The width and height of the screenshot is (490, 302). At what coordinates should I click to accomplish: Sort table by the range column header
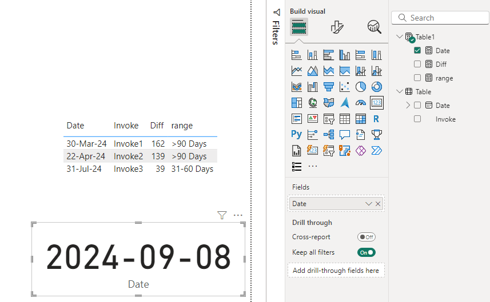tap(182, 126)
